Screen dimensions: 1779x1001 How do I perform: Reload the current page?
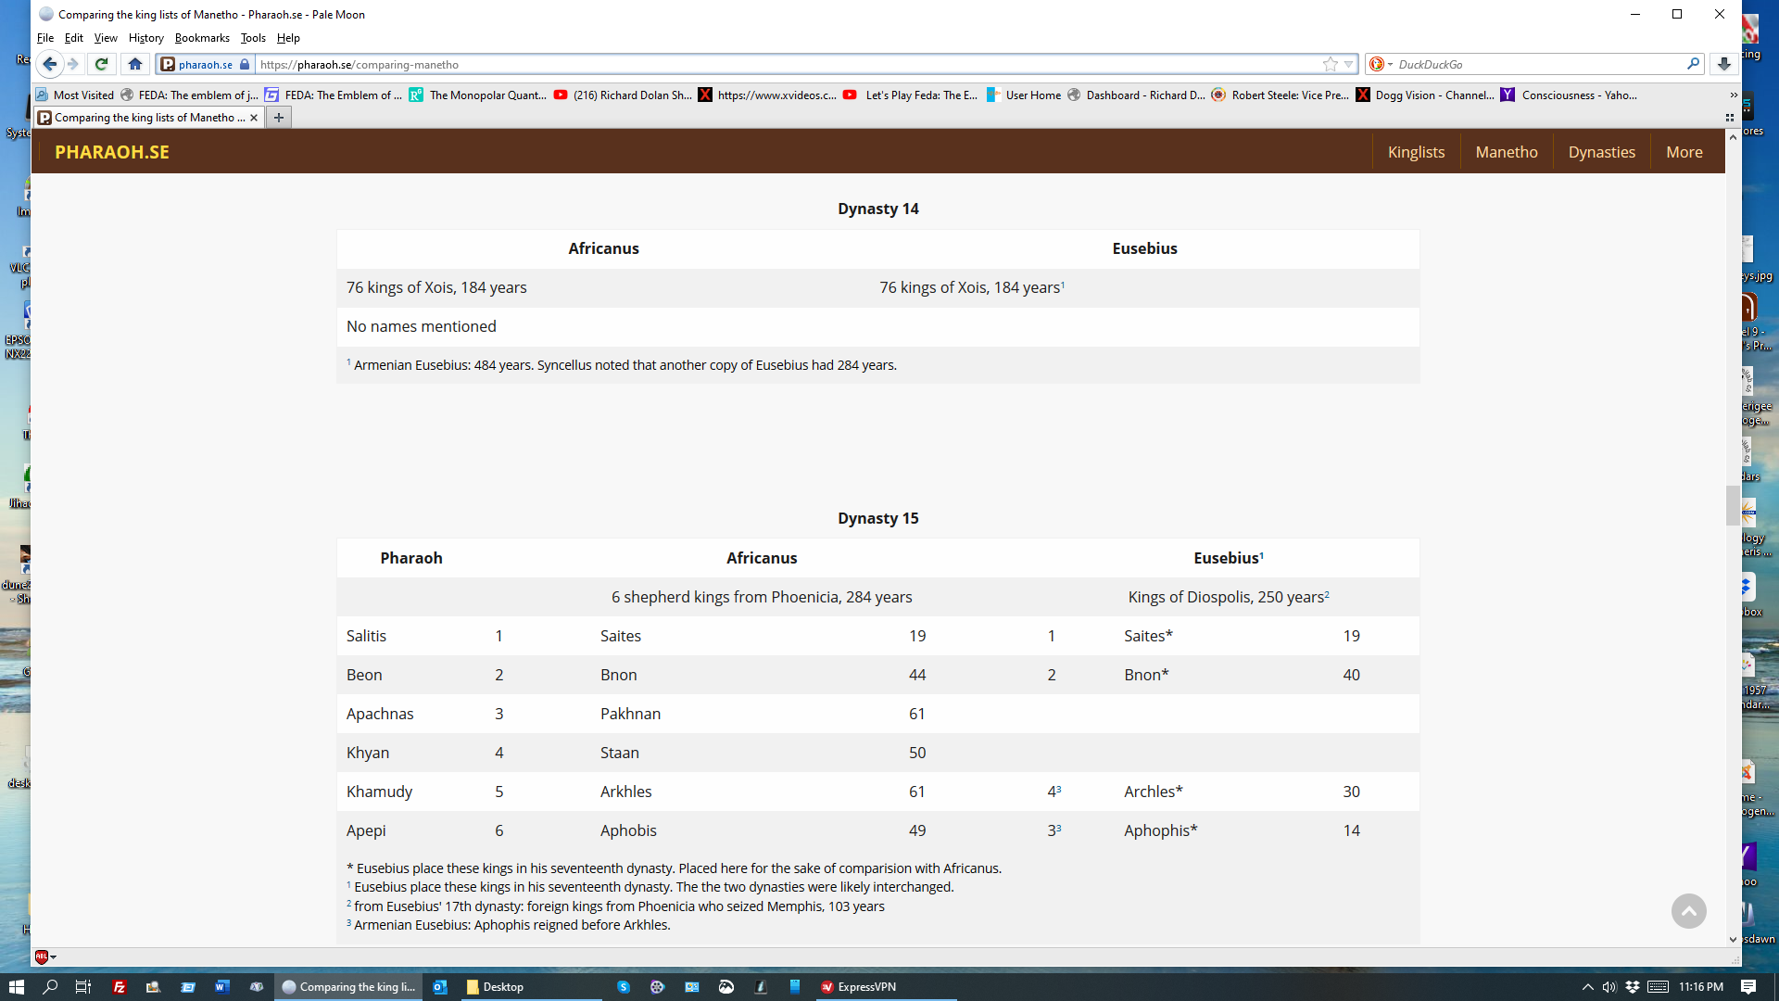click(x=102, y=64)
